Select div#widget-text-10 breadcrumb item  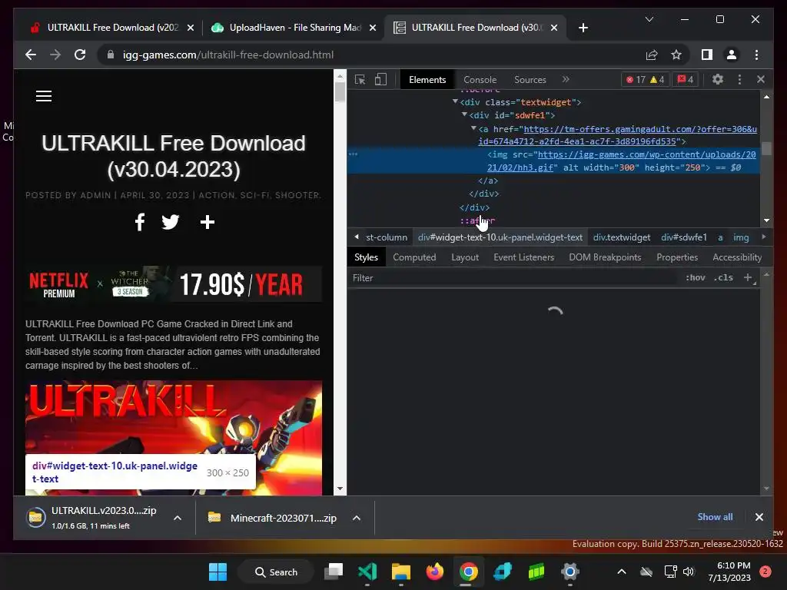click(500, 237)
